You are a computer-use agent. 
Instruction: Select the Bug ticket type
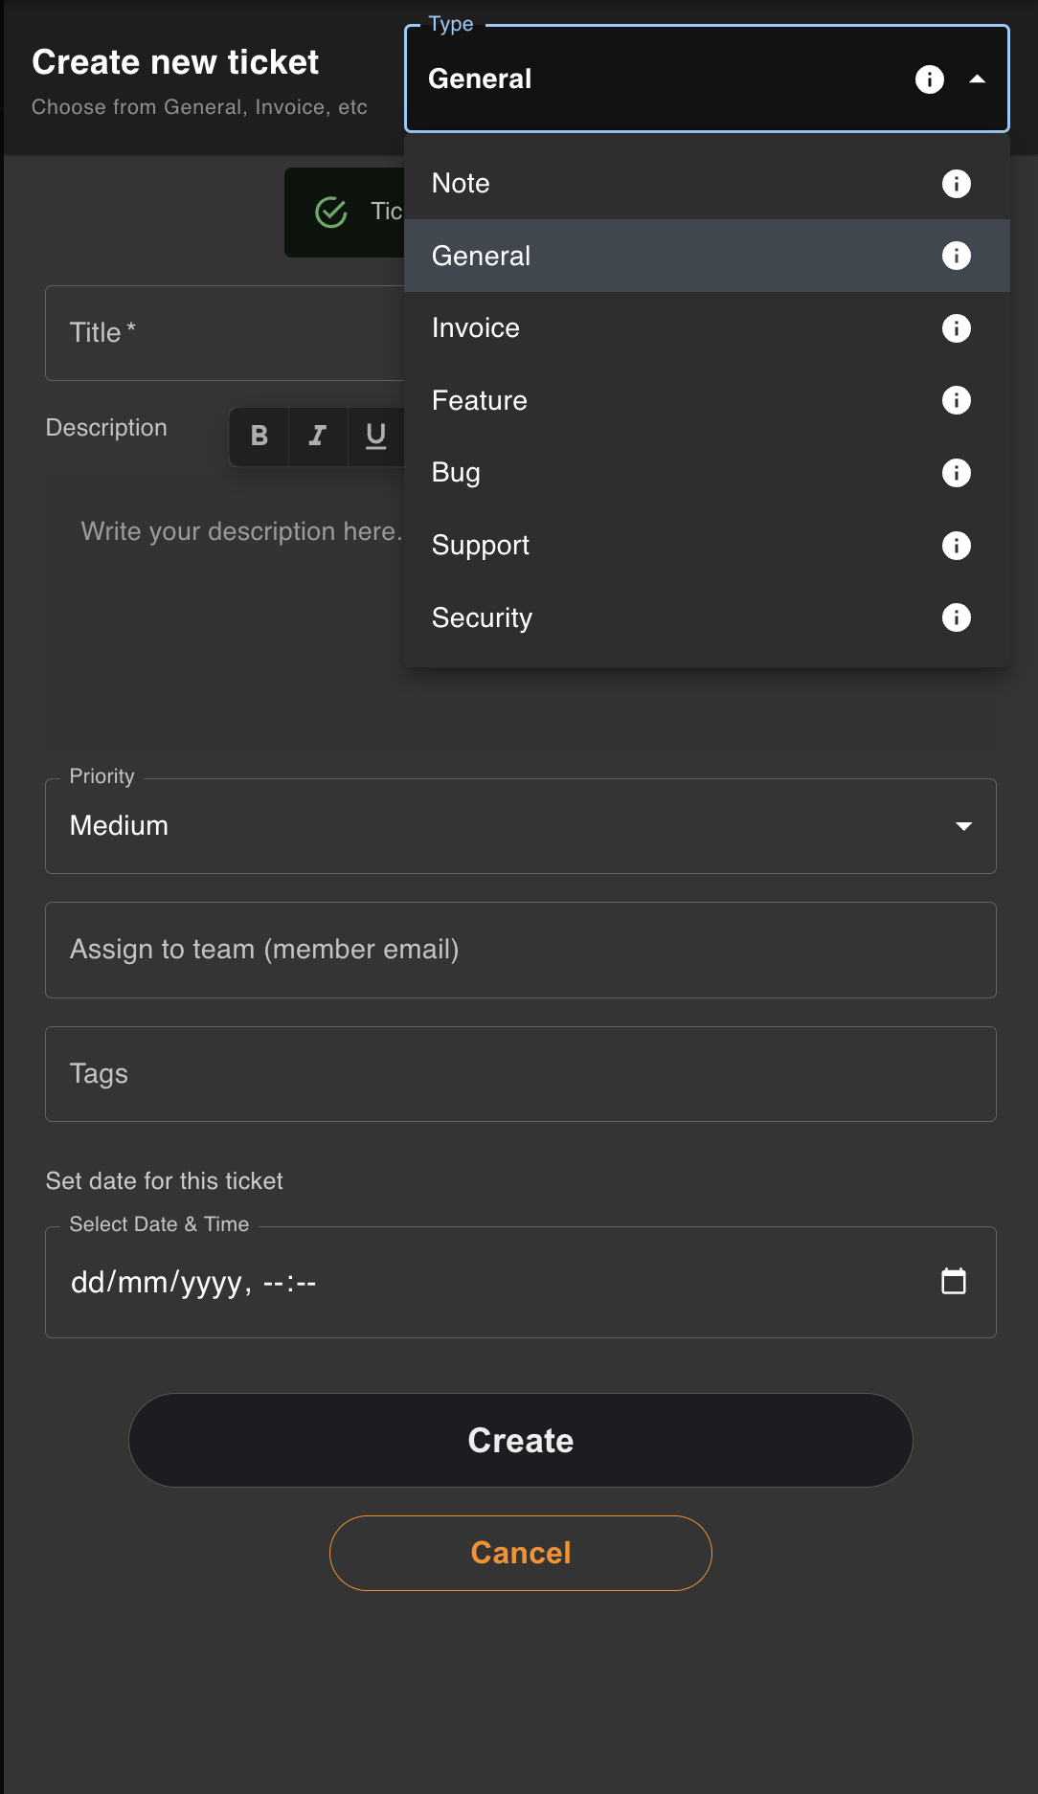coord(707,473)
